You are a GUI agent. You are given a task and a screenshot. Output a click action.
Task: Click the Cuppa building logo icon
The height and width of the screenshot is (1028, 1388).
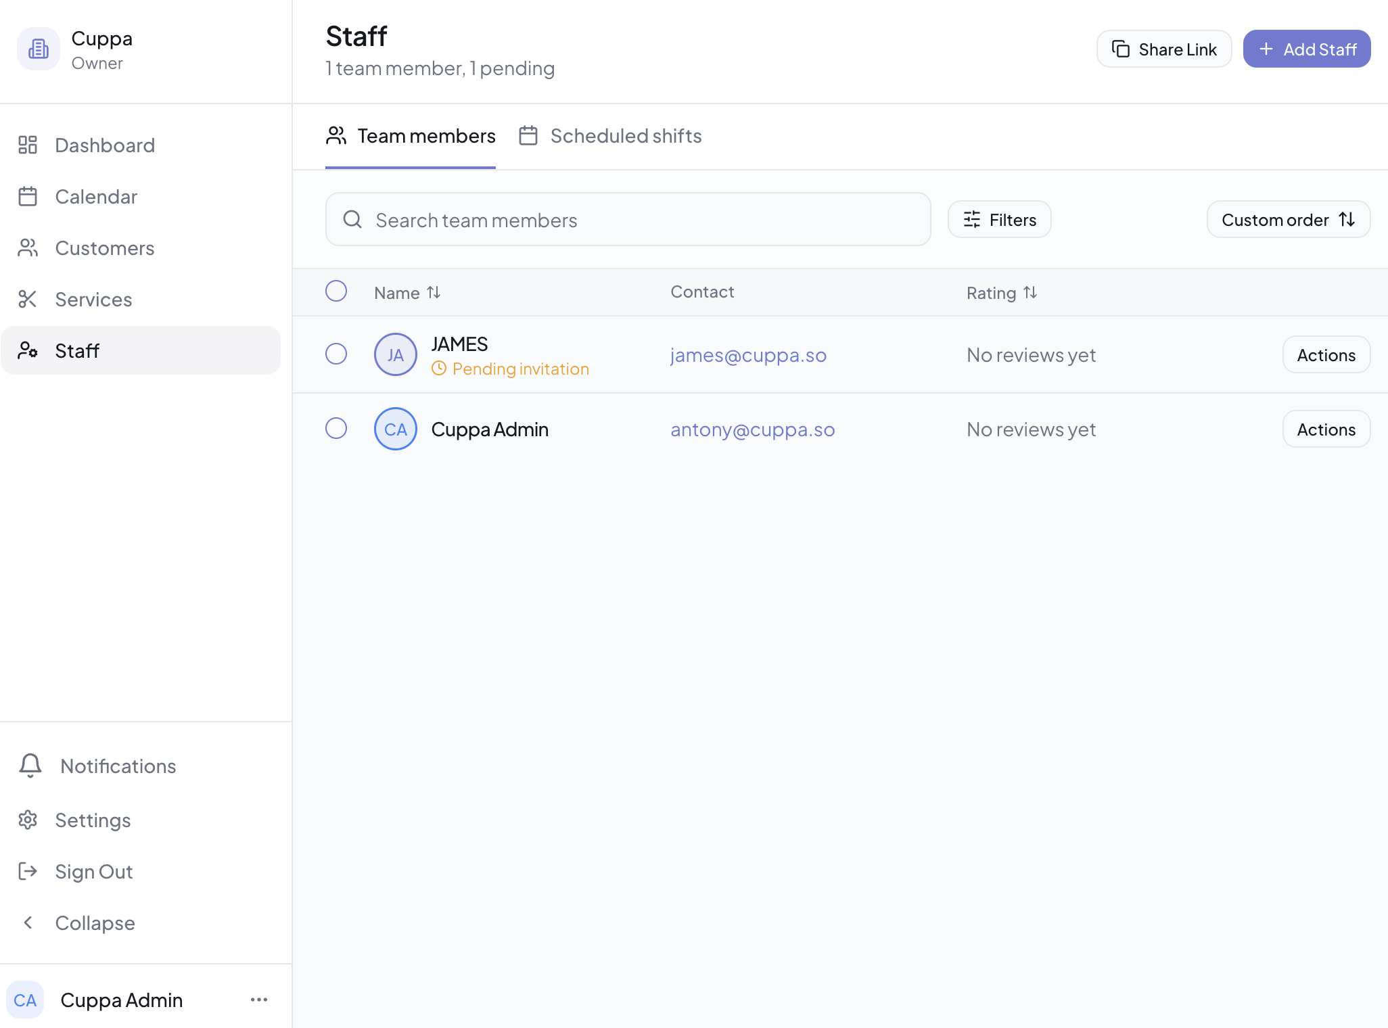tap(39, 49)
